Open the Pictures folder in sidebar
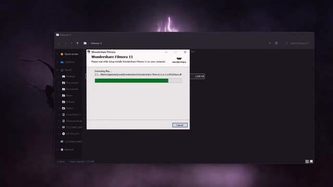 pyautogui.click(x=70, y=102)
